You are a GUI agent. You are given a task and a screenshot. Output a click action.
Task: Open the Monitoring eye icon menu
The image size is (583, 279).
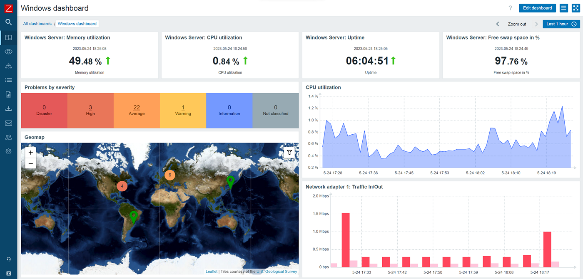(x=8, y=52)
